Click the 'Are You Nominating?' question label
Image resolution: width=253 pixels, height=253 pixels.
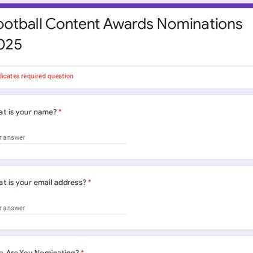click(x=40, y=251)
